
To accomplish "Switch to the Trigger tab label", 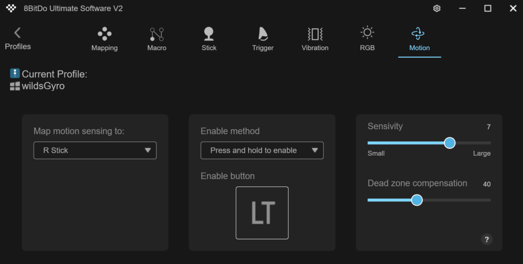I will [263, 48].
